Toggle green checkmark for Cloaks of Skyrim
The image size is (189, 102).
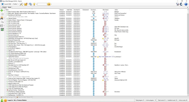[x=7, y=20]
